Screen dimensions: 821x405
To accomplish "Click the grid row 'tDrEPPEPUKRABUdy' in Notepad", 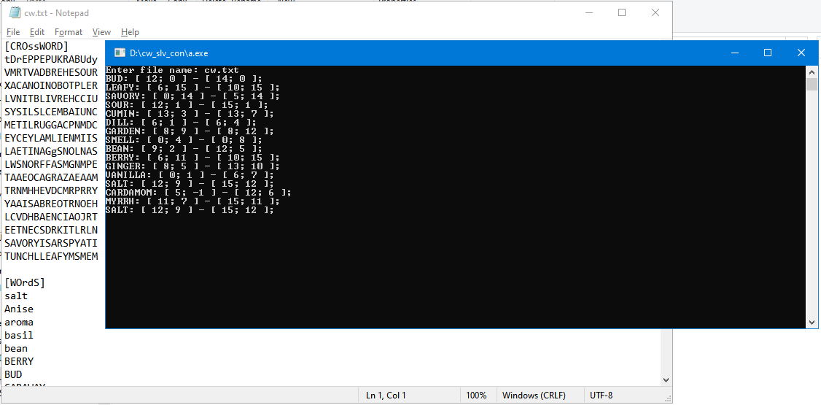I will click(51, 59).
